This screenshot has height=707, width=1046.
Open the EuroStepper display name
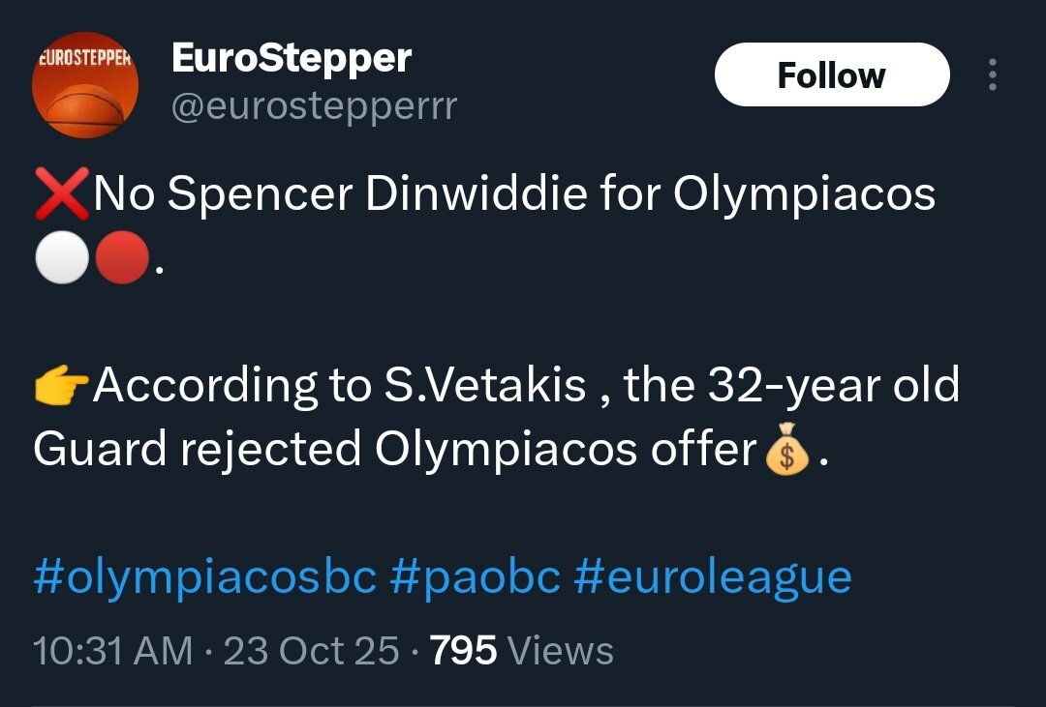[x=292, y=59]
